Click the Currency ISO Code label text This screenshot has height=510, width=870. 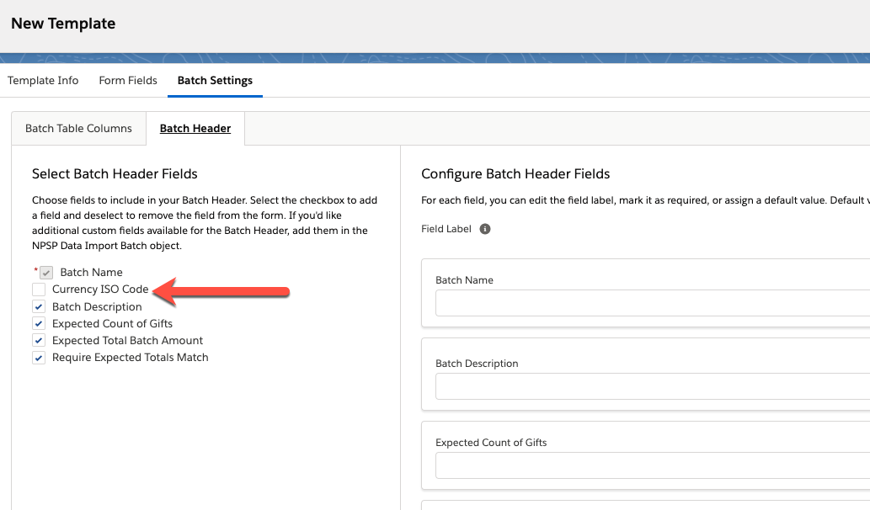point(99,289)
